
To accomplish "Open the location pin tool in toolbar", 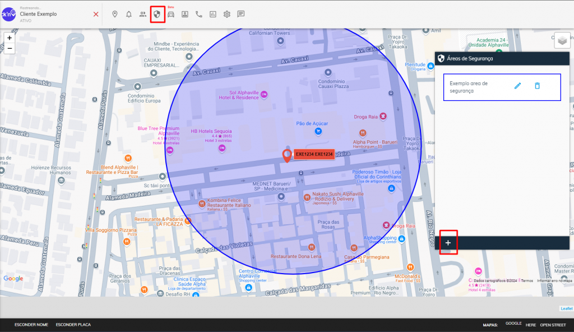I will [x=114, y=14].
